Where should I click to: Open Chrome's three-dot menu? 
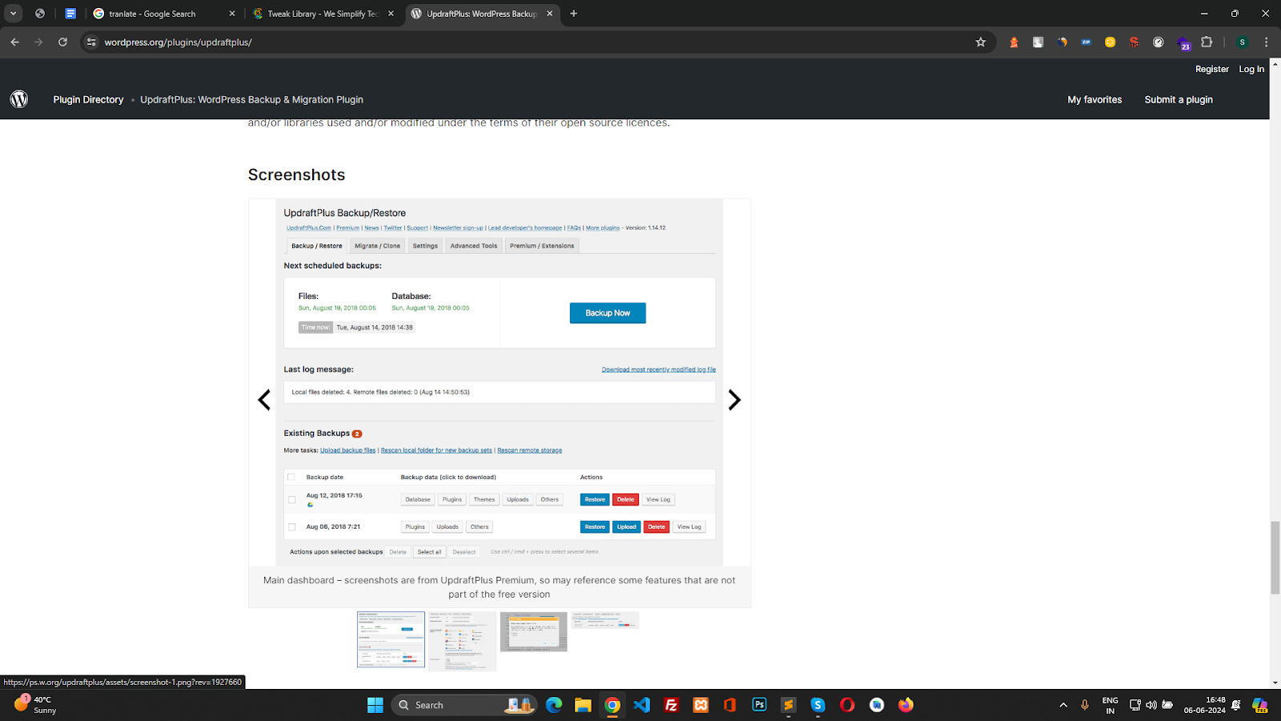1266,42
